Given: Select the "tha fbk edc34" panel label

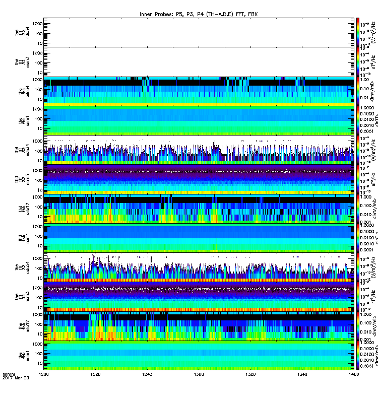Looking at the screenshot, I should 24,91.
